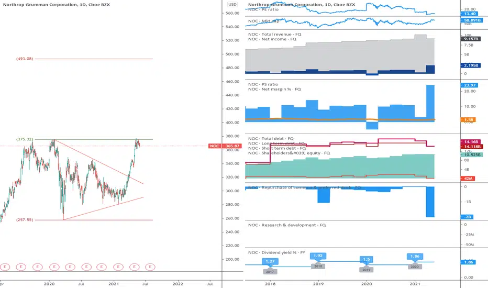Select the NOC · Short term debt · FQ legend
Image resolution: width=488 pixels, height=288 pixels.
pos(277,148)
